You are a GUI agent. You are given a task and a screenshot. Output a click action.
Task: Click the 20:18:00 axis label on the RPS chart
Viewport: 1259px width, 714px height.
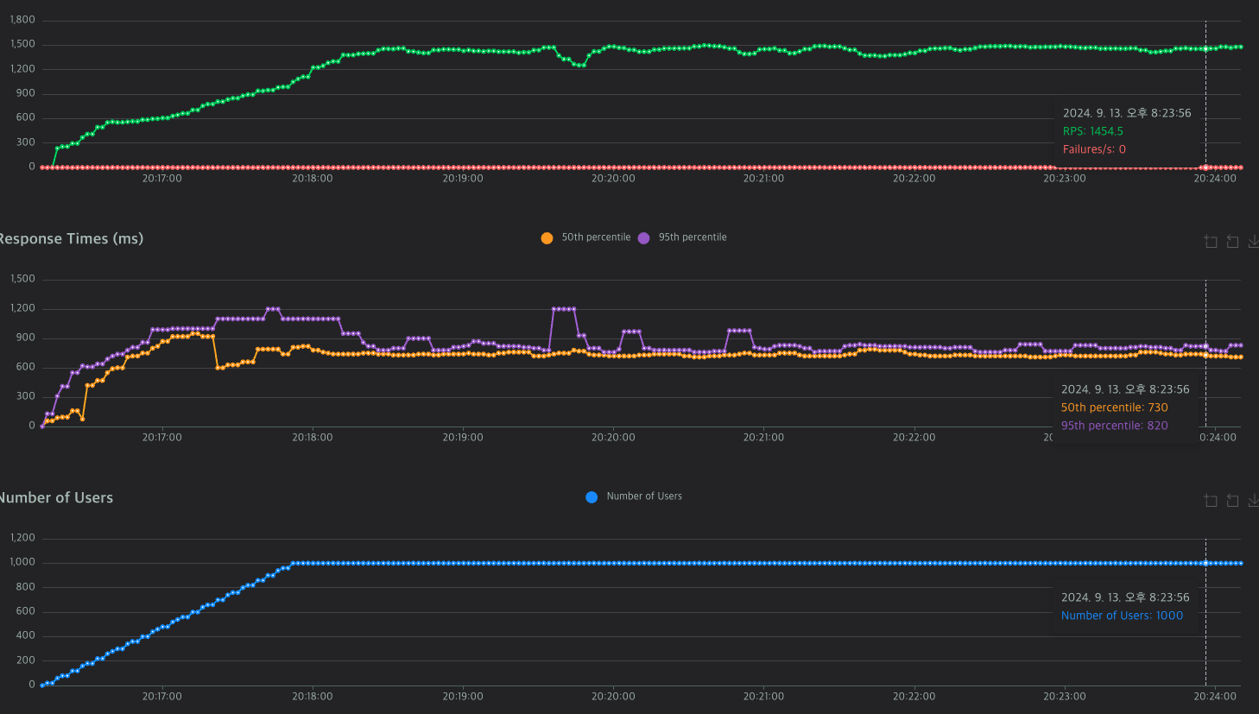pos(312,179)
